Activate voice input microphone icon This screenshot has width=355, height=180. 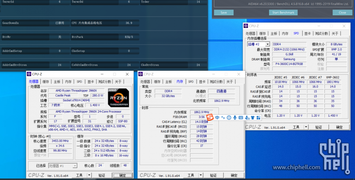pyautogui.click(x=235, y=118)
